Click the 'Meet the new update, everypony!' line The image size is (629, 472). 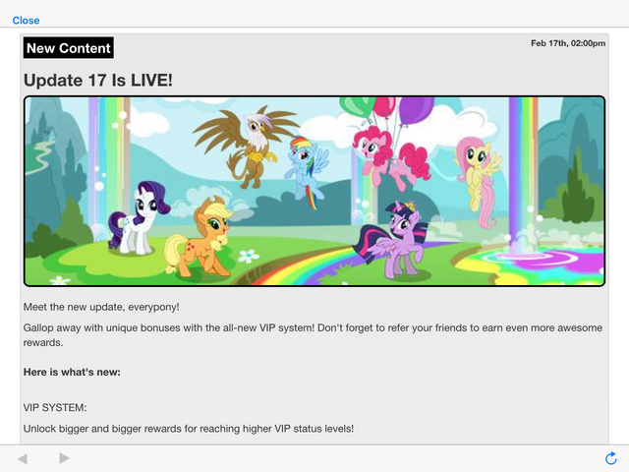tap(101, 307)
